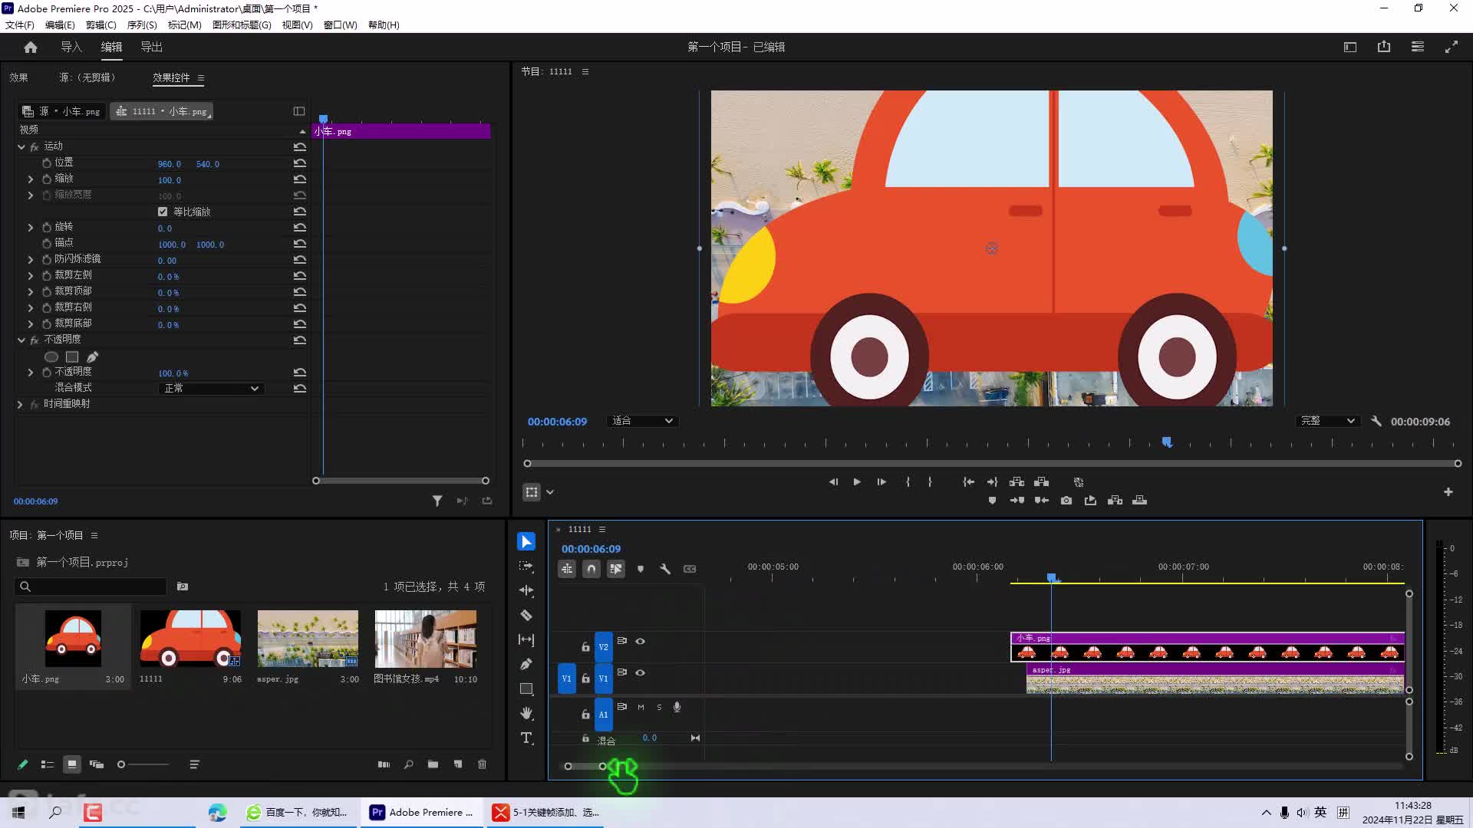Expand the 旋转 property
The width and height of the screenshot is (1473, 828).
tap(31, 228)
